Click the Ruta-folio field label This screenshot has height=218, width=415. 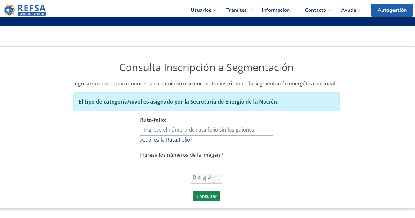click(x=153, y=120)
